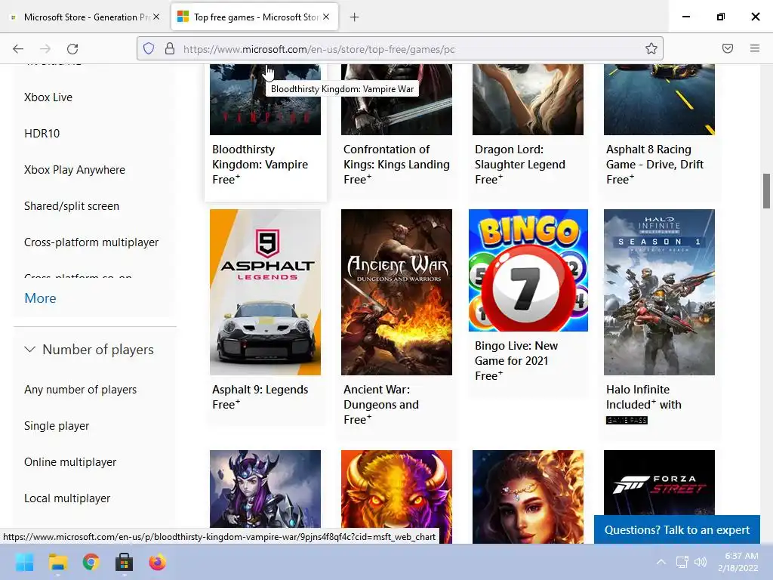The image size is (773, 580).
Task: Filter by Xbox Live
Action: point(48,97)
